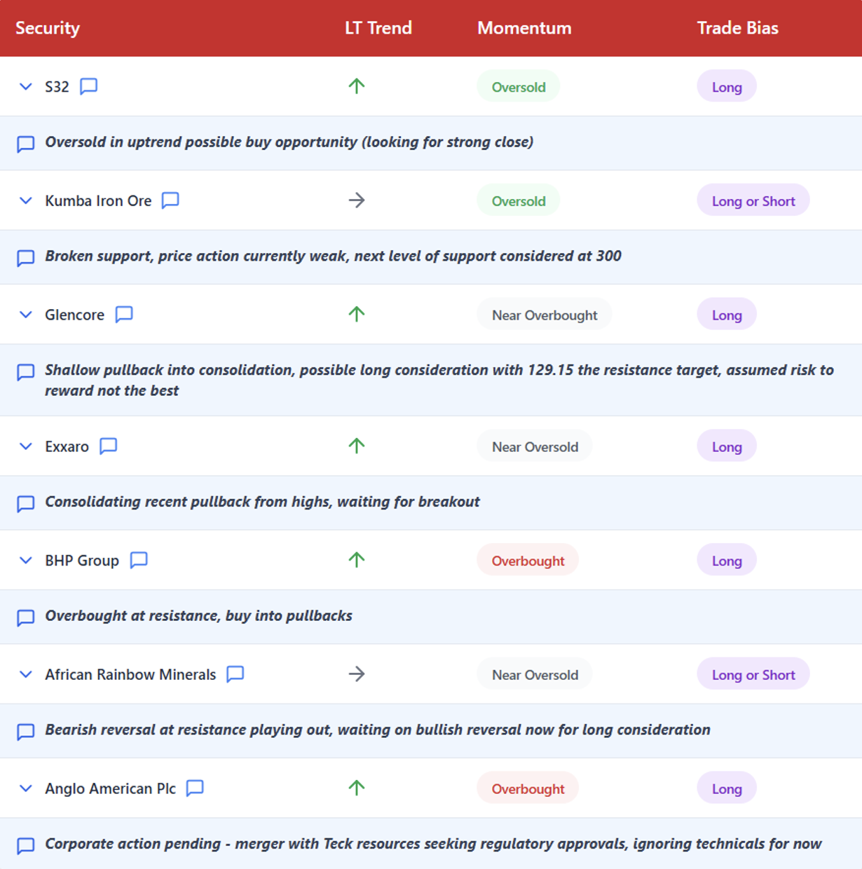Screen dimensions: 862x869
Task: Select the Near Overbought tag for Glencore
Action: coord(545,315)
